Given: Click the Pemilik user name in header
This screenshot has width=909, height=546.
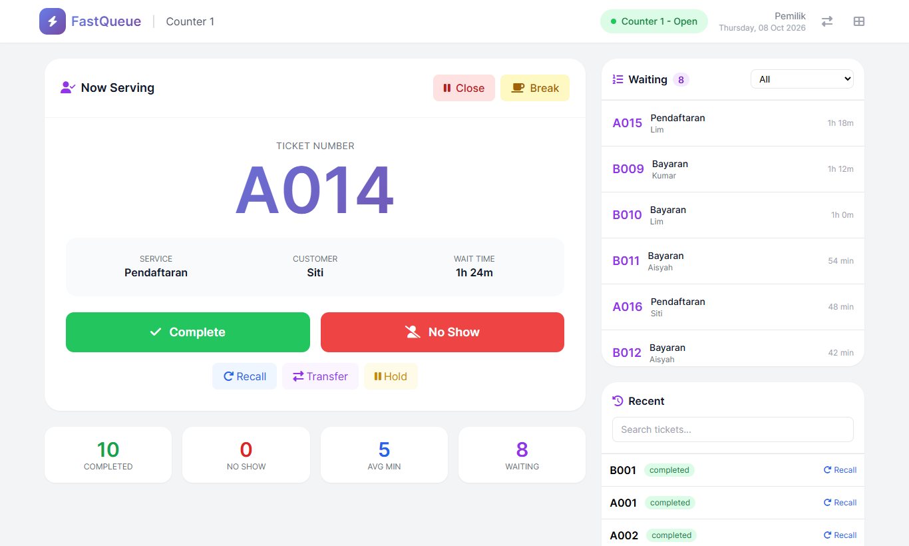Looking at the screenshot, I should click(790, 16).
